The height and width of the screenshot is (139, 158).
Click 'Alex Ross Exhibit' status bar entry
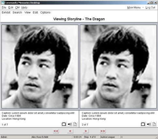click(51, 137)
